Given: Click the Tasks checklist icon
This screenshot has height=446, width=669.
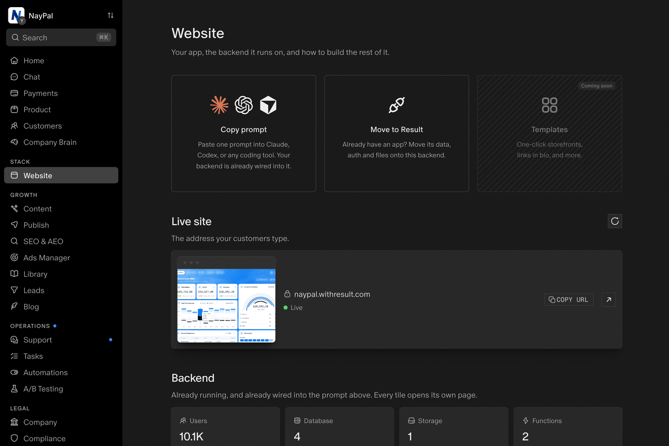Looking at the screenshot, I should coord(14,356).
